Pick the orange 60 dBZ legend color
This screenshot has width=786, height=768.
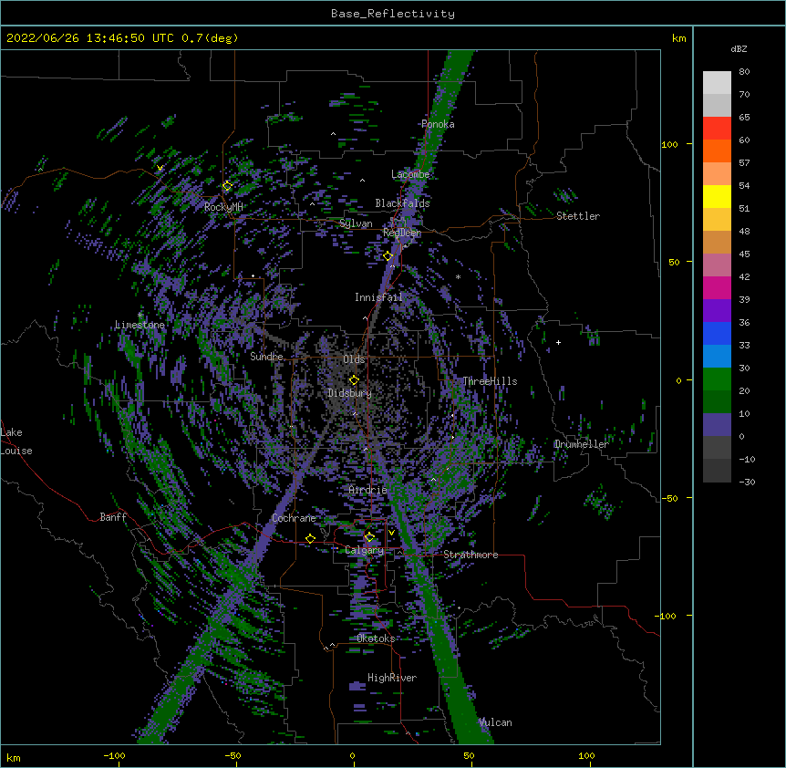pyautogui.click(x=717, y=150)
